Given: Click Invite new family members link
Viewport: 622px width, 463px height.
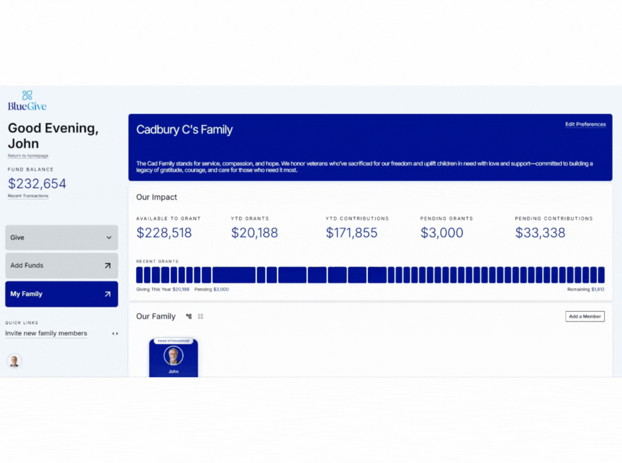Looking at the screenshot, I should [x=46, y=333].
